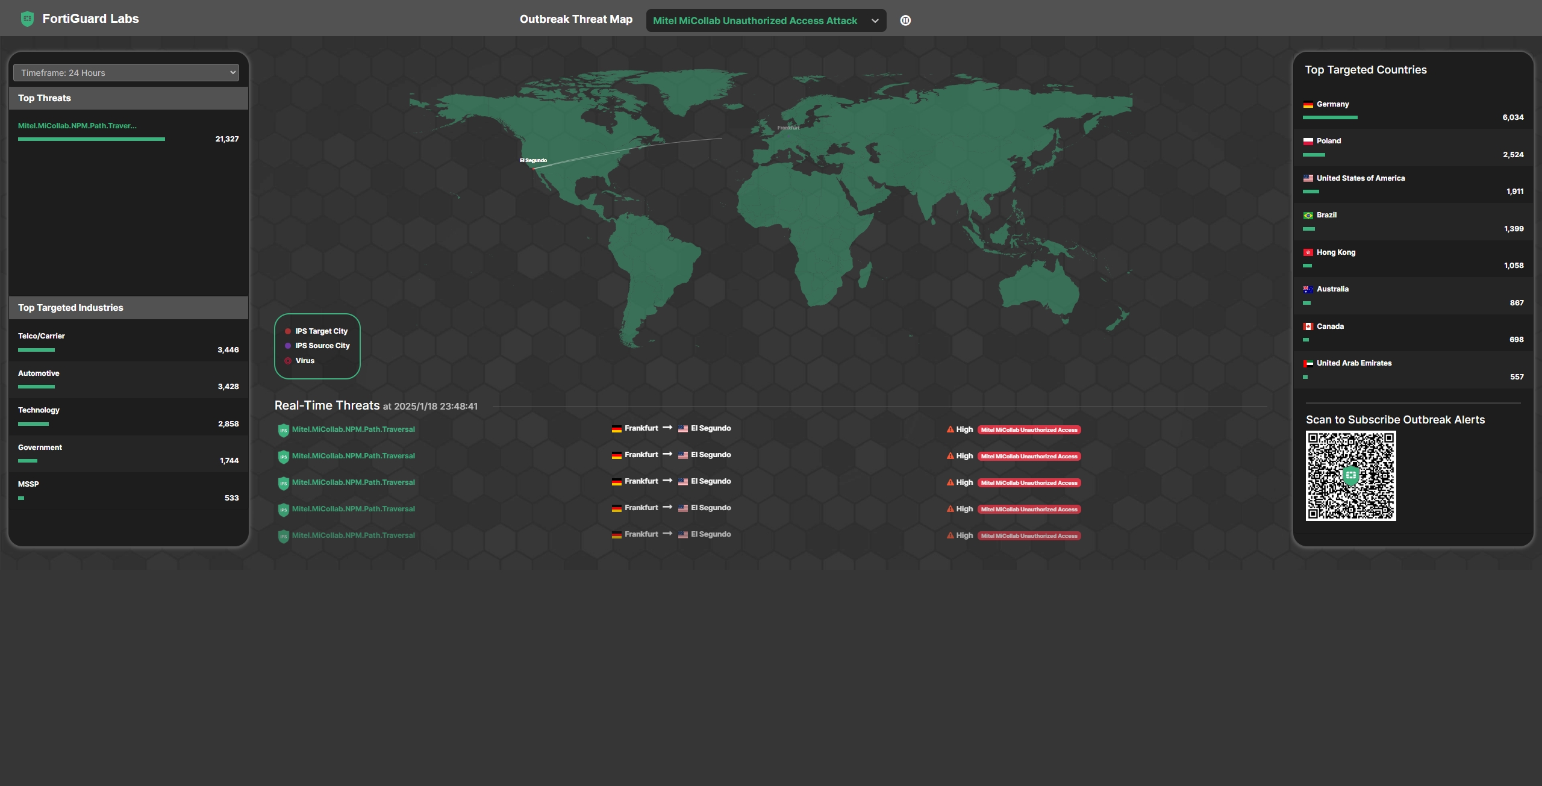Click the United Arab Emirates flag icon
Viewport: 1542px width, 786px height.
click(1308, 364)
